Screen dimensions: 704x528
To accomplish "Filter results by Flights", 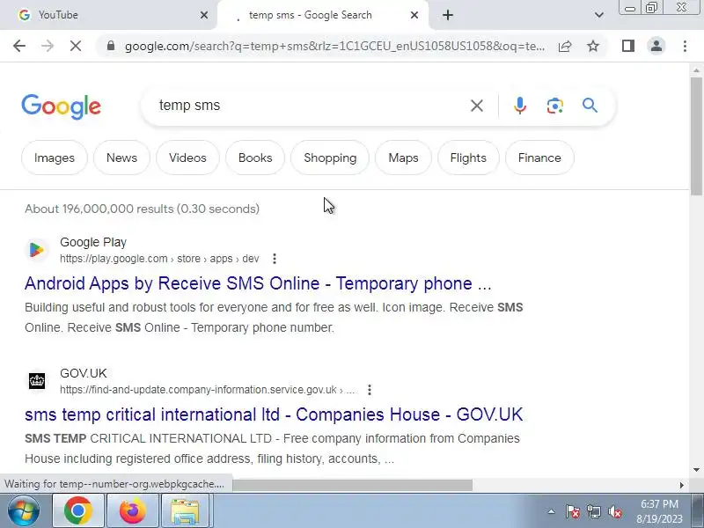I will pos(468,158).
